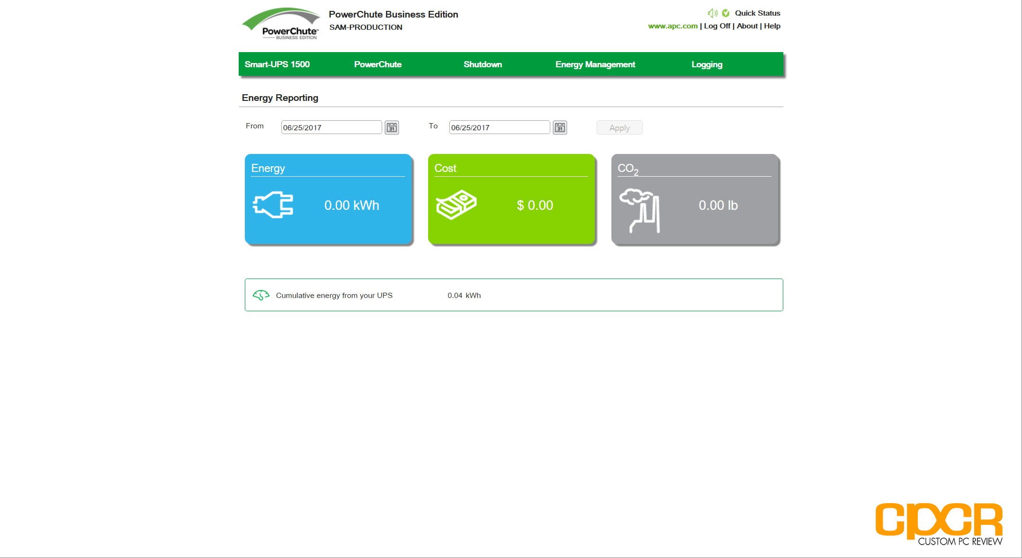
Task: Open the Help link
Action: (x=772, y=26)
